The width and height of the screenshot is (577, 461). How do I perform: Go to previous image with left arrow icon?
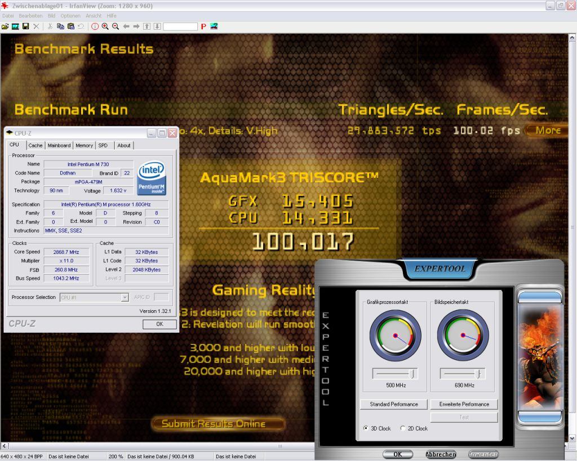click(x=126, y=26)
